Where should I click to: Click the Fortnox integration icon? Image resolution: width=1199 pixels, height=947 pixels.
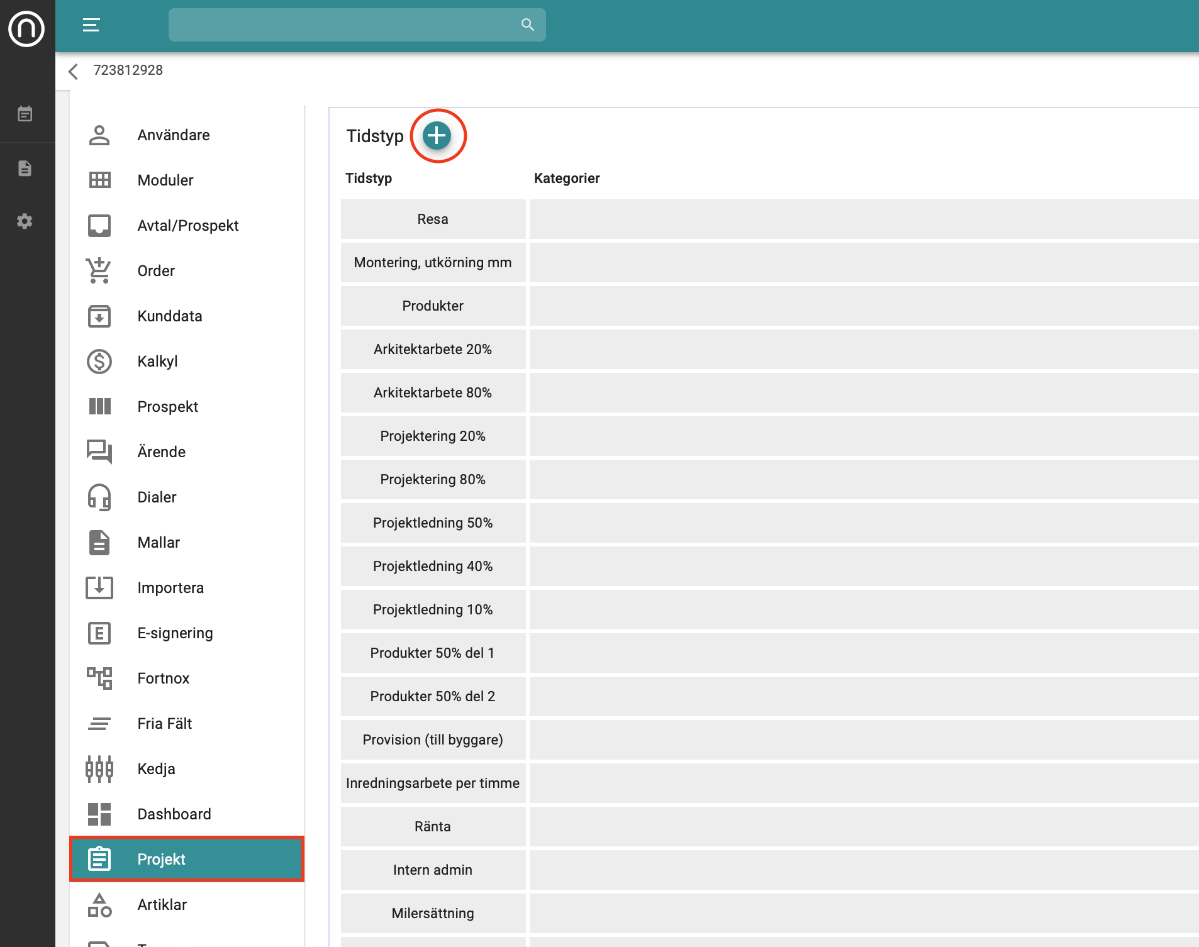(99, 678)
